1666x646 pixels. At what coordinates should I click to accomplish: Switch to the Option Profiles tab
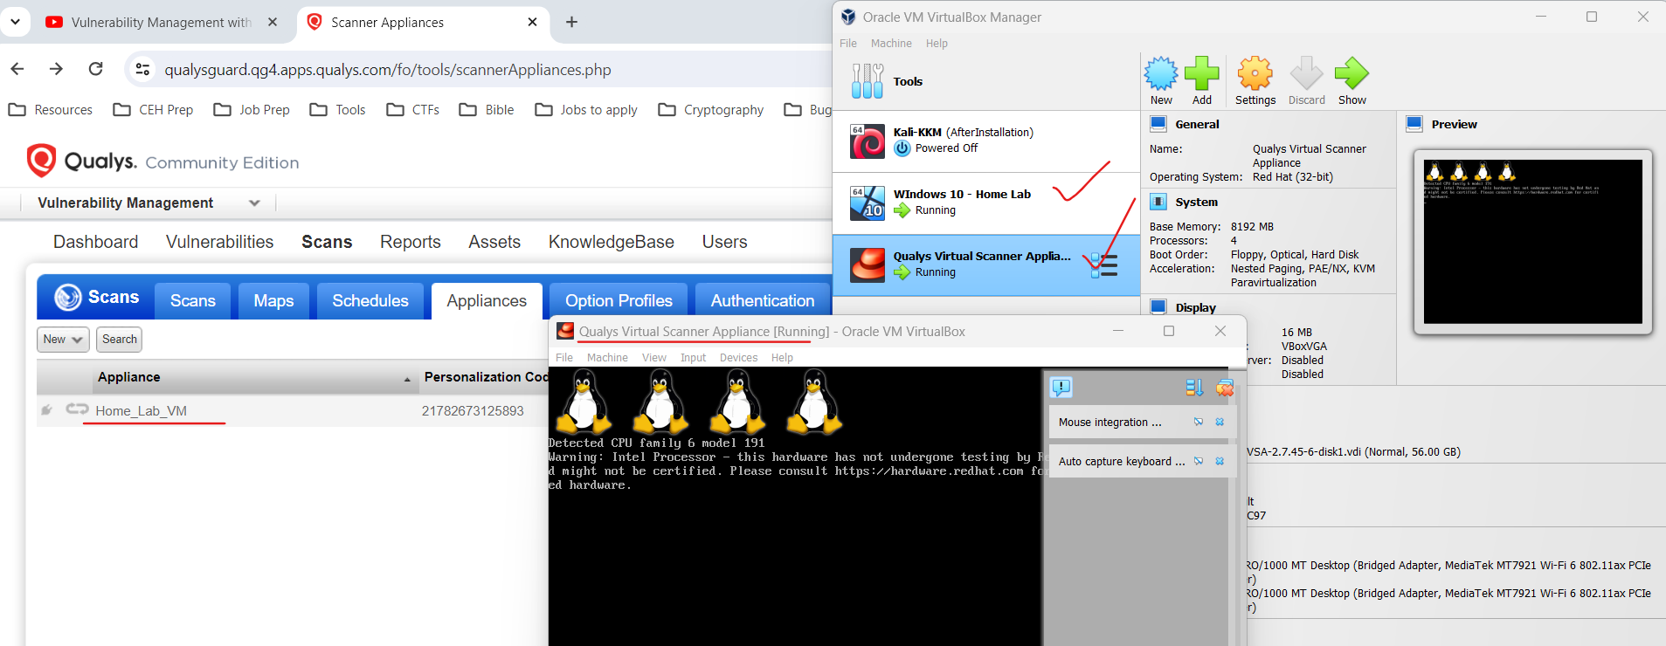click(x=619, y=301)
